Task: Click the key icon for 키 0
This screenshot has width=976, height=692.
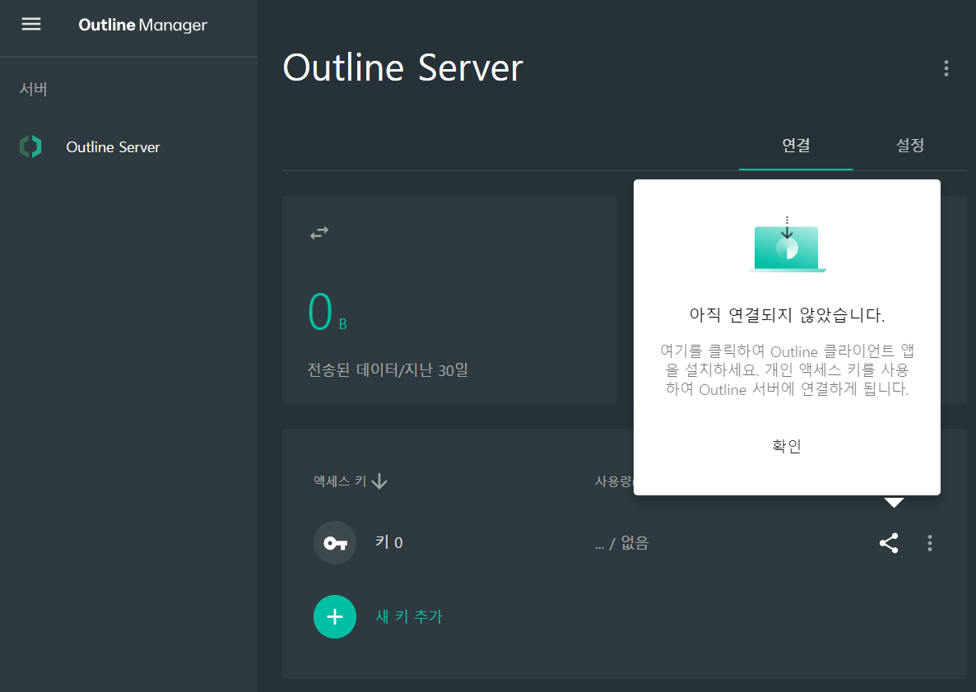Action: pyautogui.click(x=335, y=542)
